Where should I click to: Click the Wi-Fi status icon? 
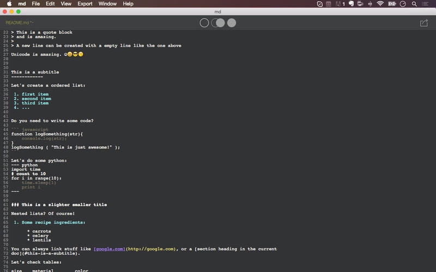[380, 4]
